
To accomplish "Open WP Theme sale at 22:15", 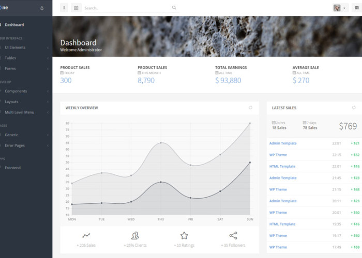I will 278,155.
